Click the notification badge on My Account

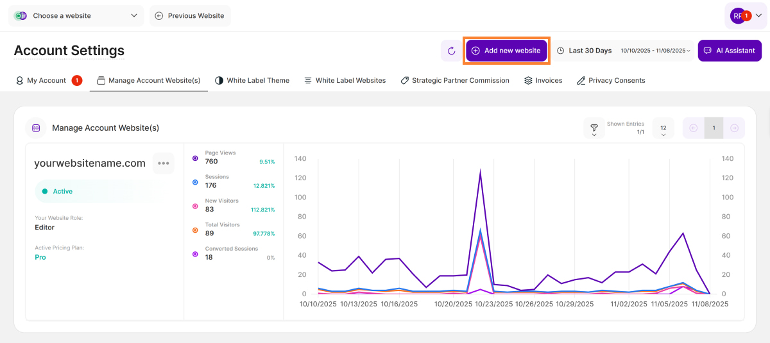pyautogui.click(x=77, y=81)
